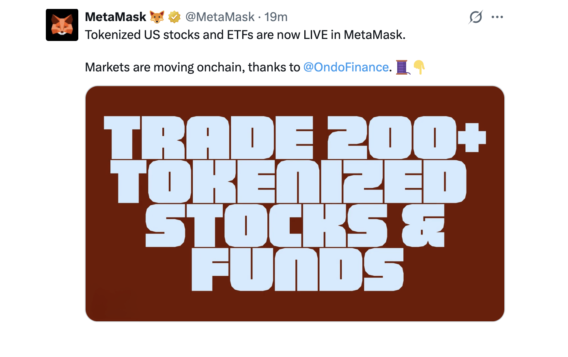Open the three-dot more options menu
568x357 pixels.
tap(497, 17)
